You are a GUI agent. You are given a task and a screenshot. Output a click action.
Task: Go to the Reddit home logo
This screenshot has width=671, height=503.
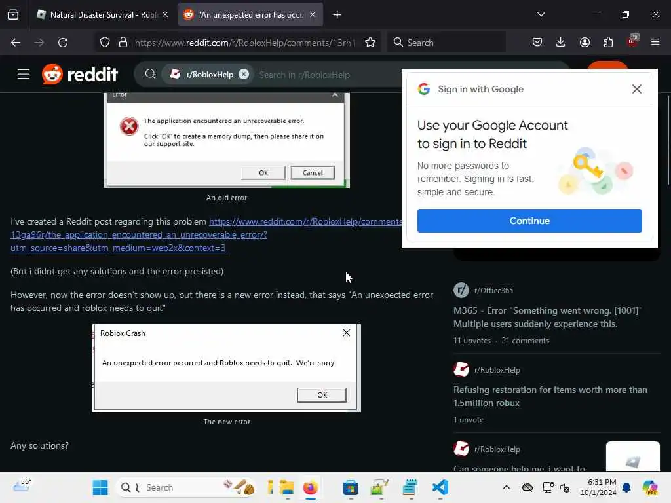79,75
